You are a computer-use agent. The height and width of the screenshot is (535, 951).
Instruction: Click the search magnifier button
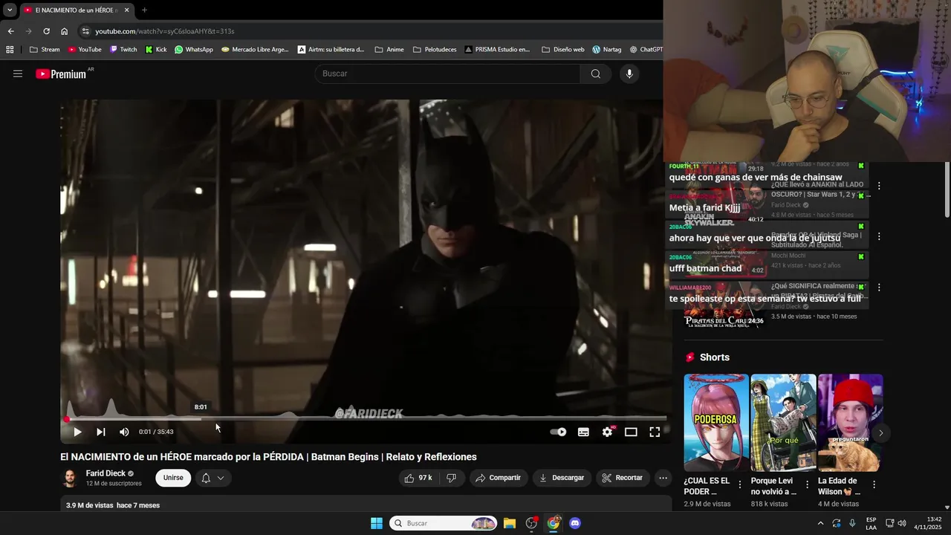coord(595,74)
